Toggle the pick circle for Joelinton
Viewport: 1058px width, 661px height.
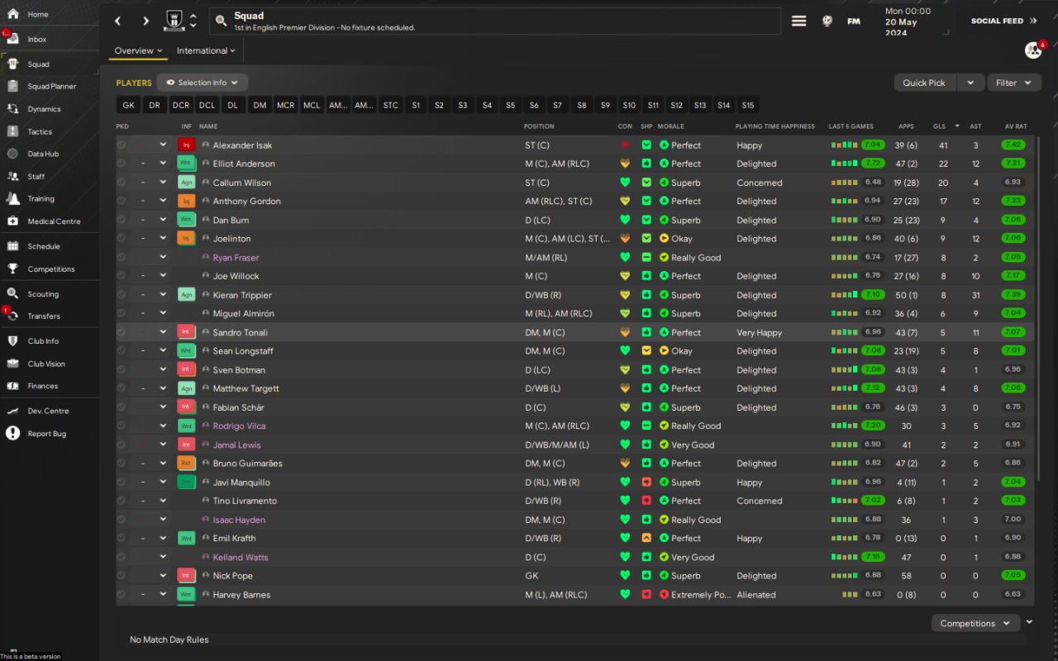click(x=122, y=239)
